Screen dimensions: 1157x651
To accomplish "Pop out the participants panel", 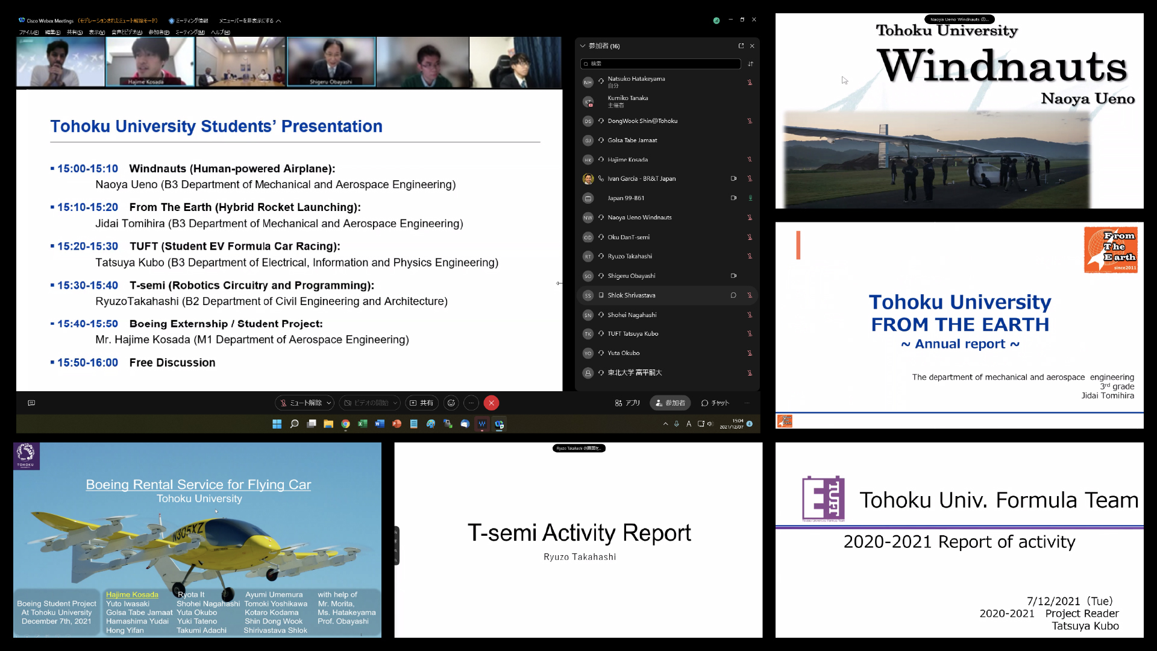I will pyautogui.click(x=741, y=46).
